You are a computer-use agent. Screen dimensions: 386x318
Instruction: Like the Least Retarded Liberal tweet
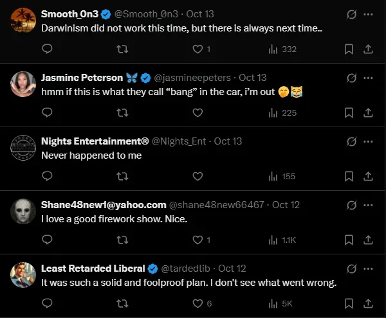(198, 303)
